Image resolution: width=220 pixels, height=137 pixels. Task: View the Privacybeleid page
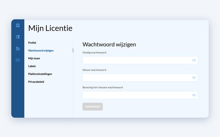(x=36, y=82)
